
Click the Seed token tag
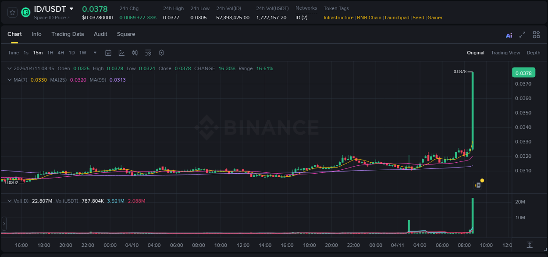coord(418,18)
